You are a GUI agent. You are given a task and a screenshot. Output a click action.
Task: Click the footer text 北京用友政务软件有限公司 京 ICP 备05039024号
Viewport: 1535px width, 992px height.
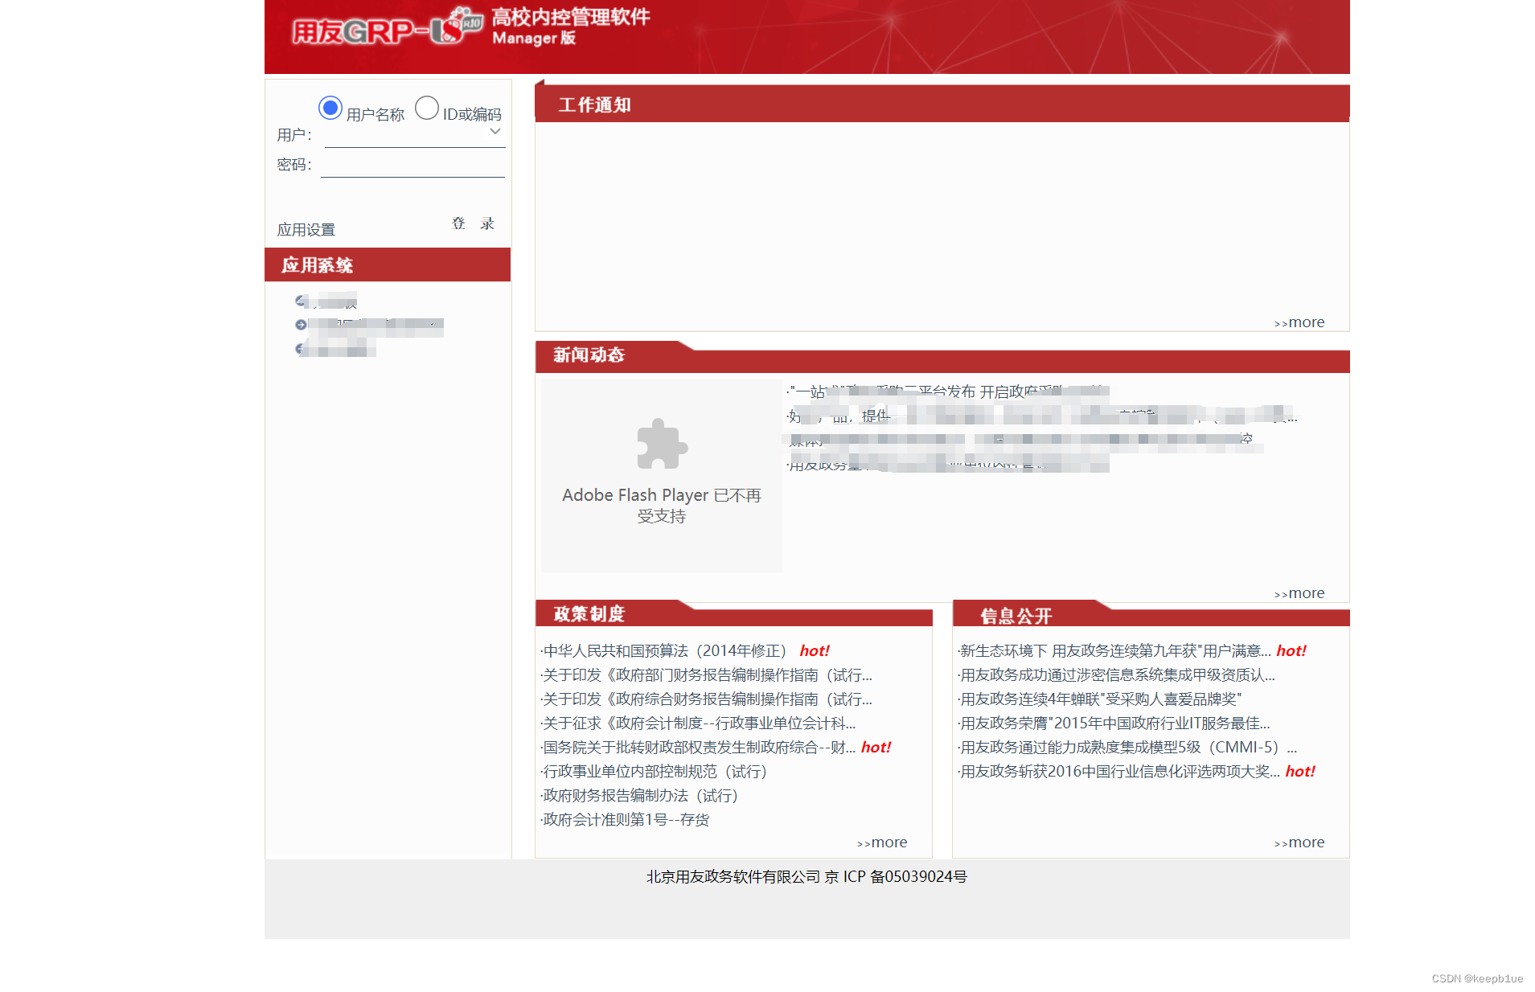(x=806, y=877)
